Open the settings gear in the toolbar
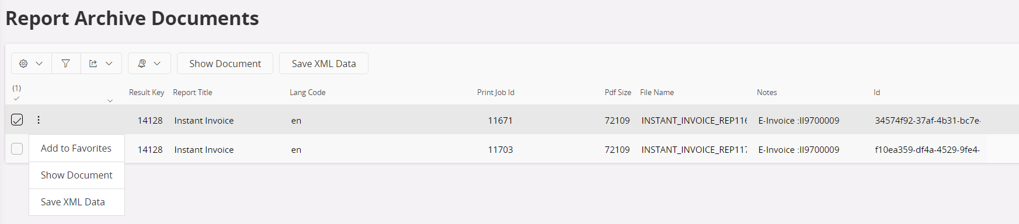 23,64
